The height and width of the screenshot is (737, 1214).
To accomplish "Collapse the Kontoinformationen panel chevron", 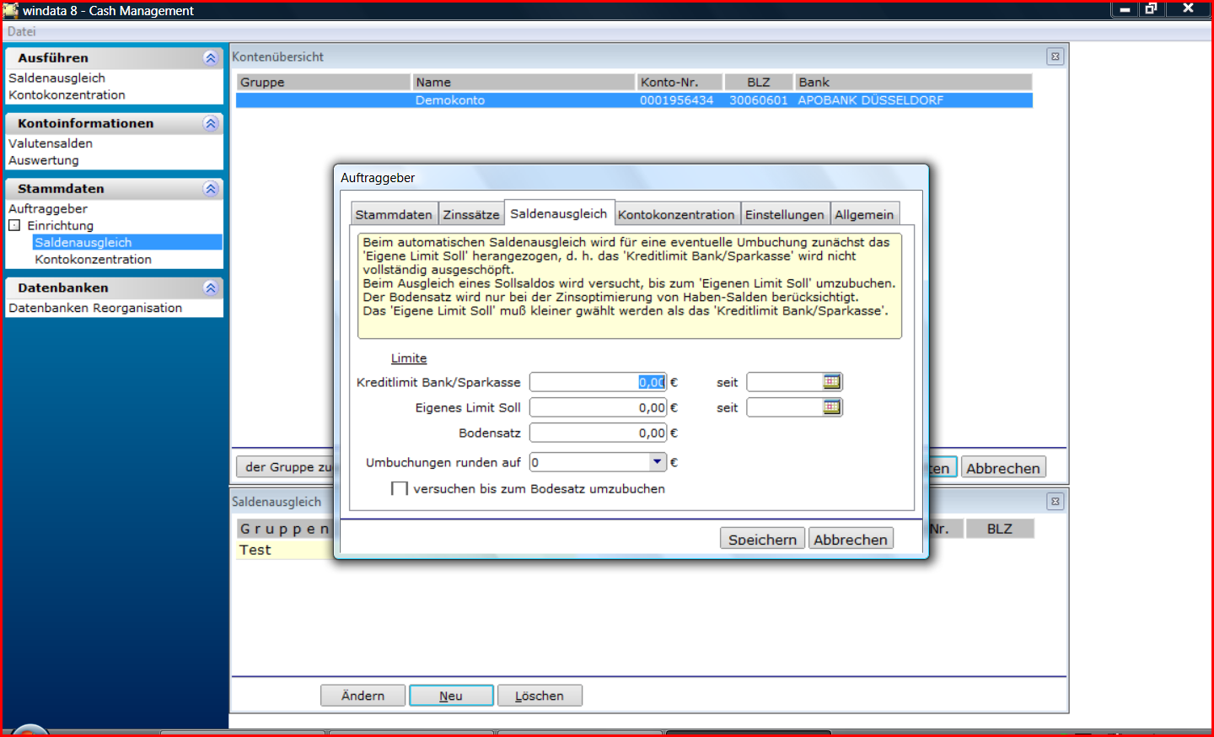I will tap(211, 124).
